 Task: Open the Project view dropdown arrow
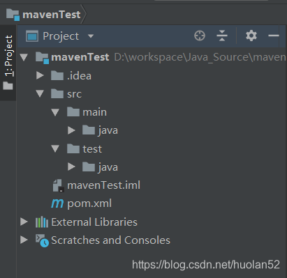pyautogui.click(x=91, y=36)
